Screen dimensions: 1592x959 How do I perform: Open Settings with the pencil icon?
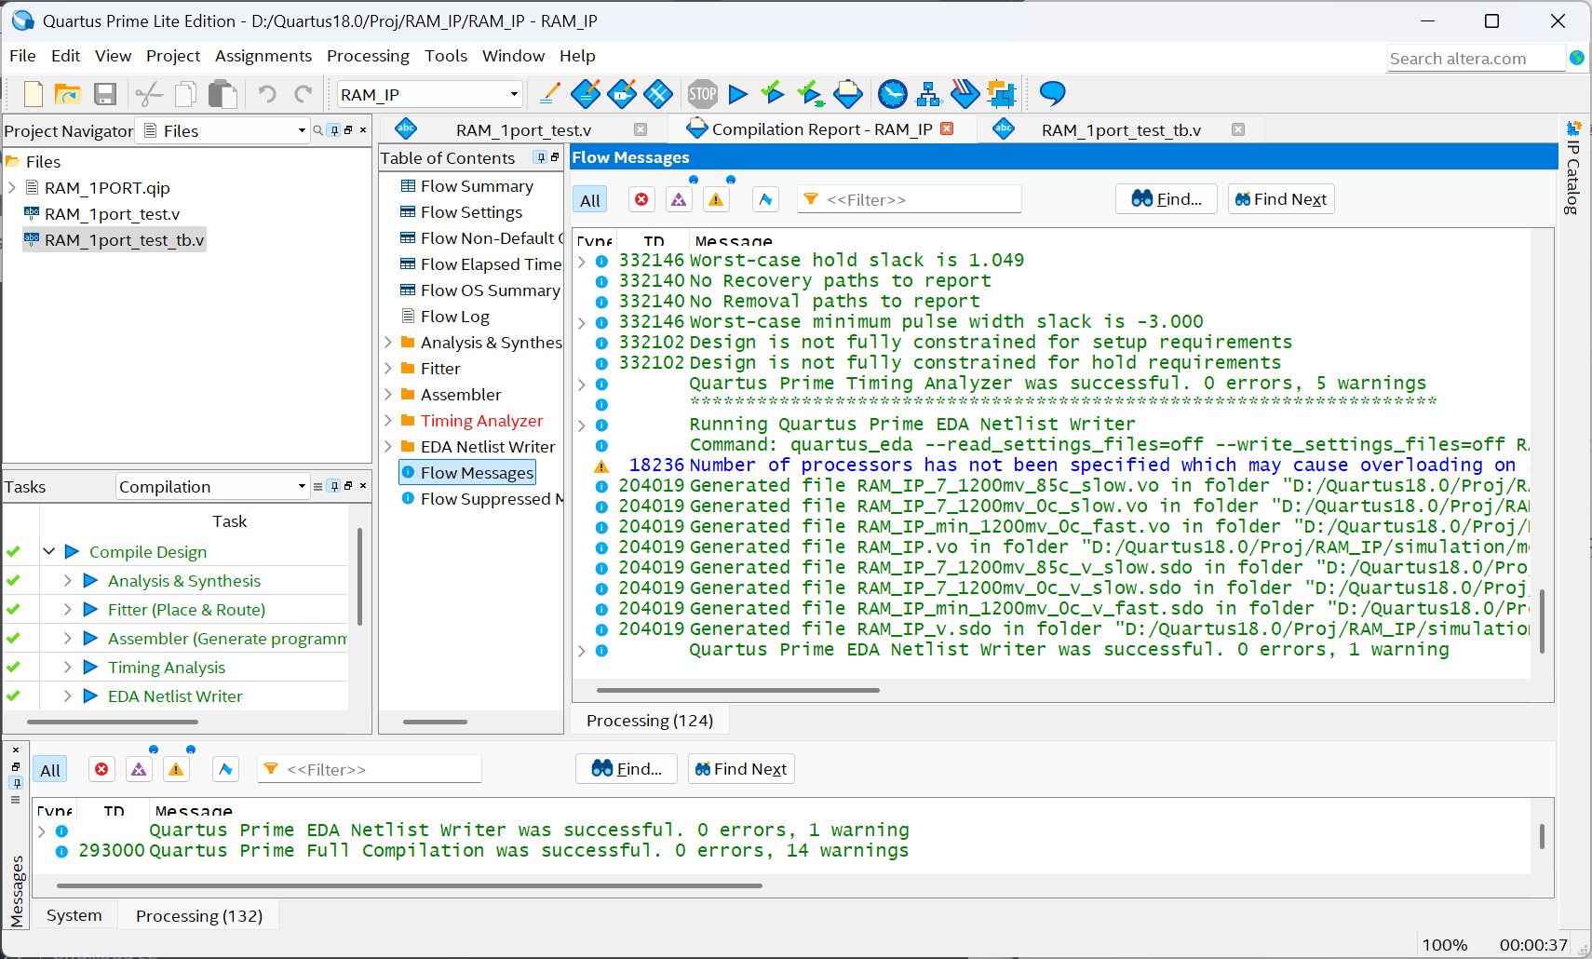(x=549, y=93)
